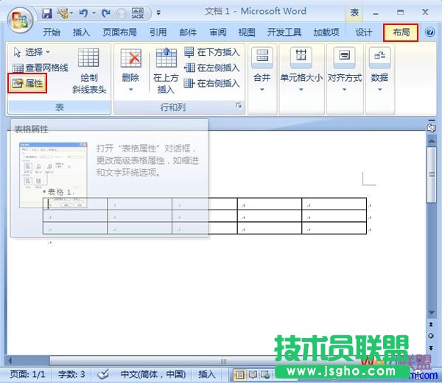Click the 单元格大小 icon
This screenshot has width=442, height=383.
[301, 57]
